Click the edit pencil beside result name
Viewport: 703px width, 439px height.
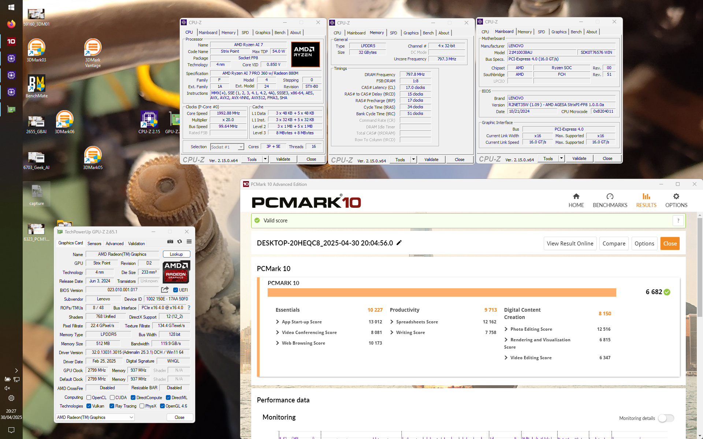[399, 243]
